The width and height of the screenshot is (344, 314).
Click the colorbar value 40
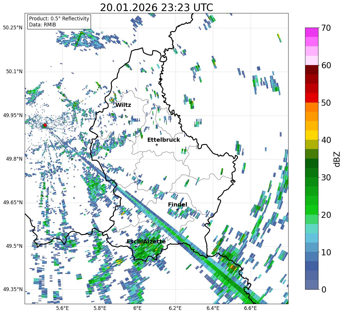pos(326,140)
